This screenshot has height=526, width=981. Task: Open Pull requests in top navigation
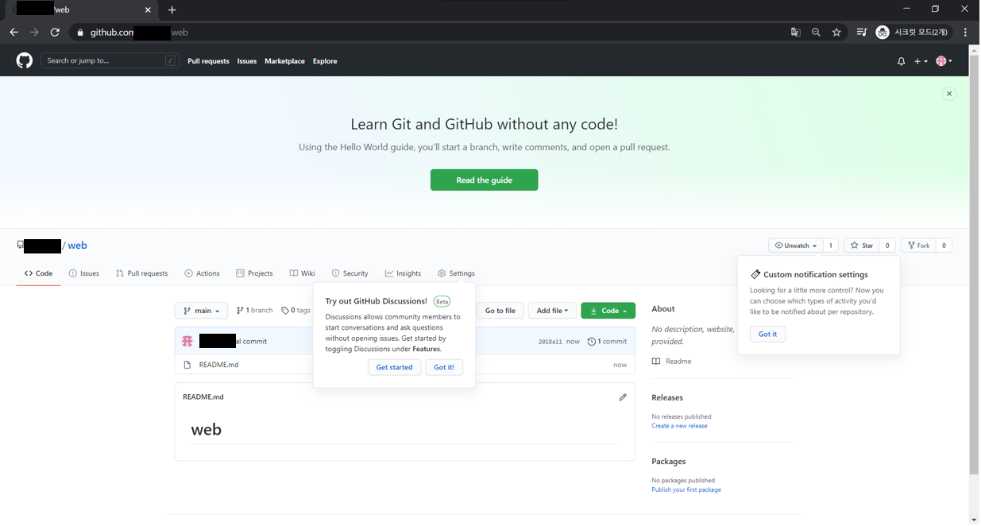(208, 61)
